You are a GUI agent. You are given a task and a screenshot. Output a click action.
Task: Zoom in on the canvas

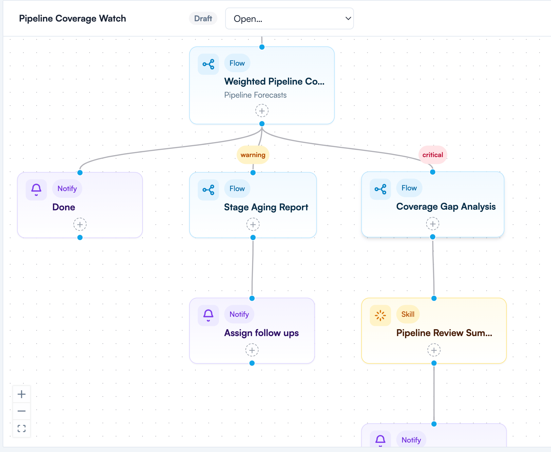click(22, 394)
